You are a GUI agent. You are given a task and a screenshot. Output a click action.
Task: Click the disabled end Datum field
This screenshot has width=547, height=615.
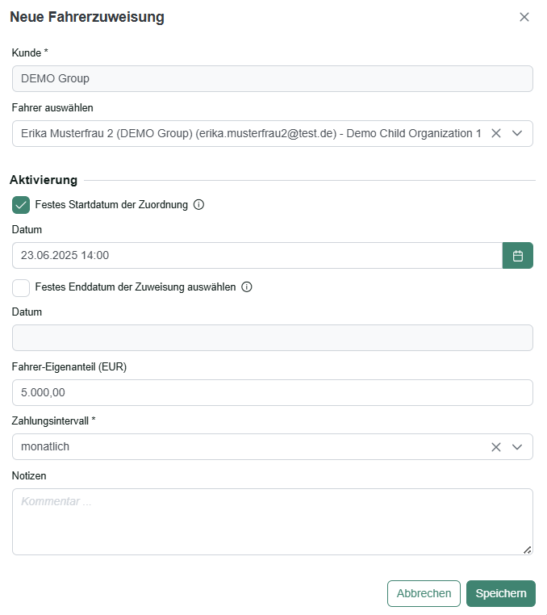[x=272, y=337]
